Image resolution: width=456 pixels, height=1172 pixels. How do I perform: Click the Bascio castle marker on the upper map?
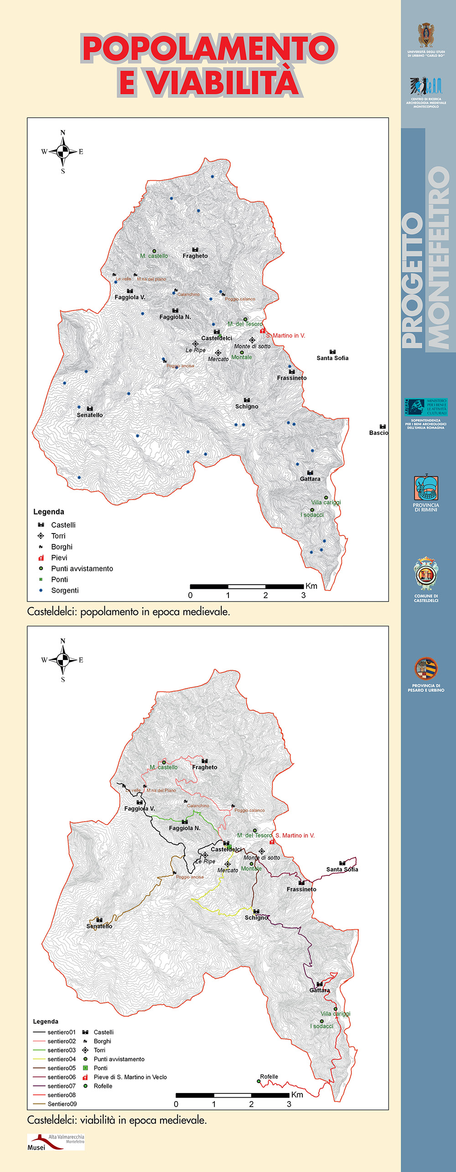383,427
